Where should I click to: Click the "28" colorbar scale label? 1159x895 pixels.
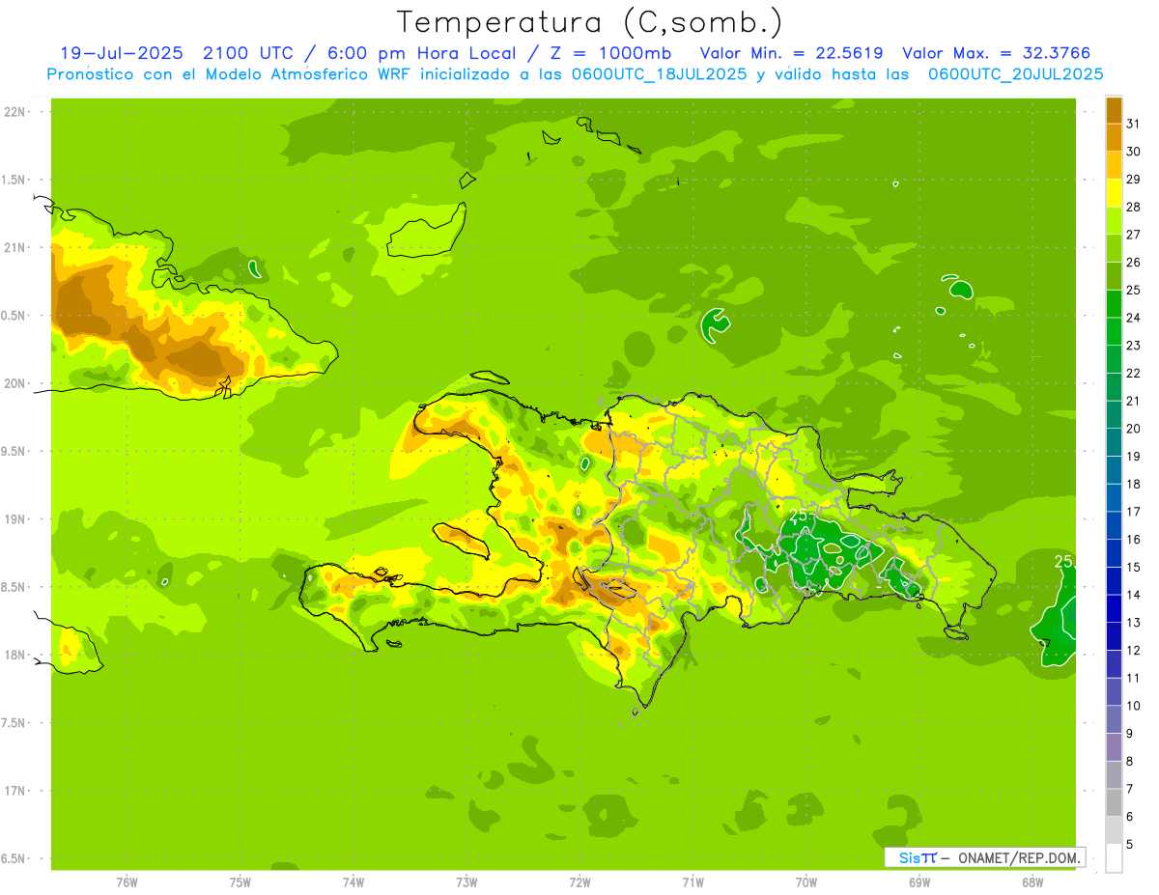pyautogui.click(x=1134, y=207)
